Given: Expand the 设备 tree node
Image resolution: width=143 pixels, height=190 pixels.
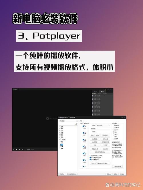Looking at the screenshot, I should tap(60, 132).
